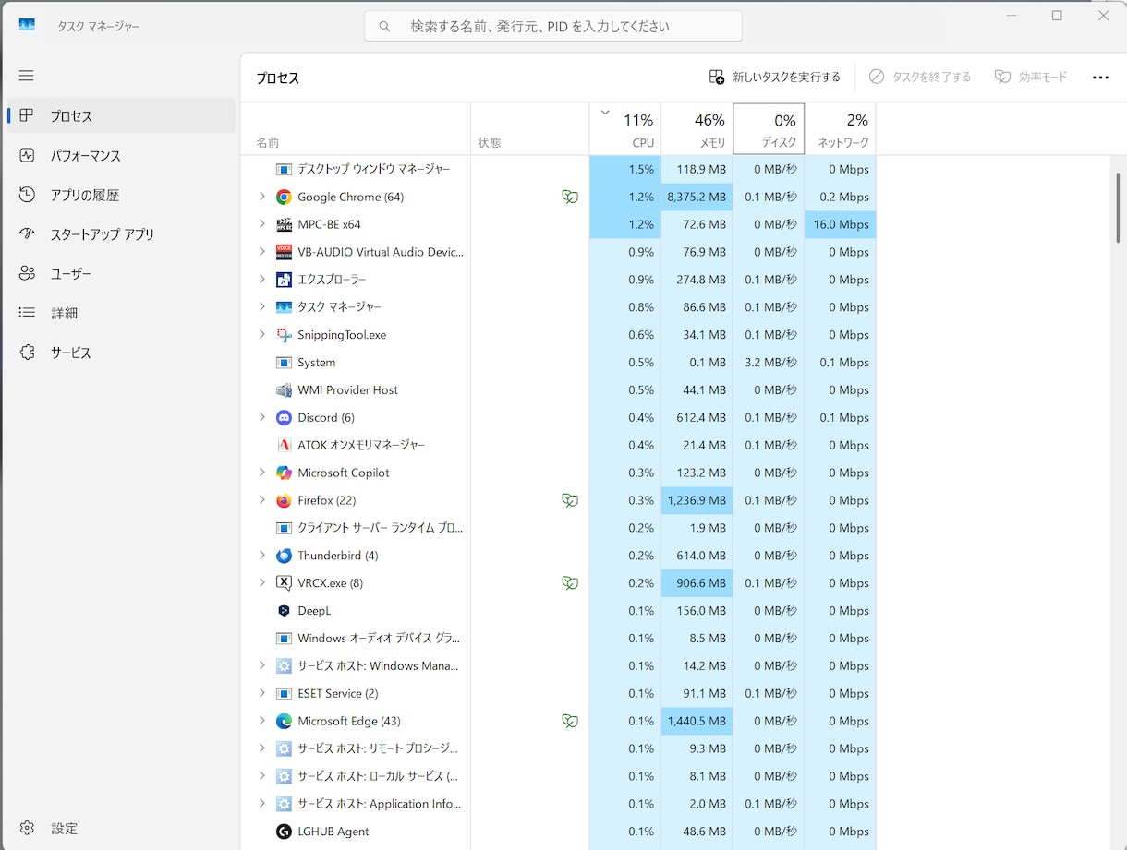Expand the Discord (6) process group
Image resolution: width=1127 pixels, height=850 pixels.
(261, 417)
